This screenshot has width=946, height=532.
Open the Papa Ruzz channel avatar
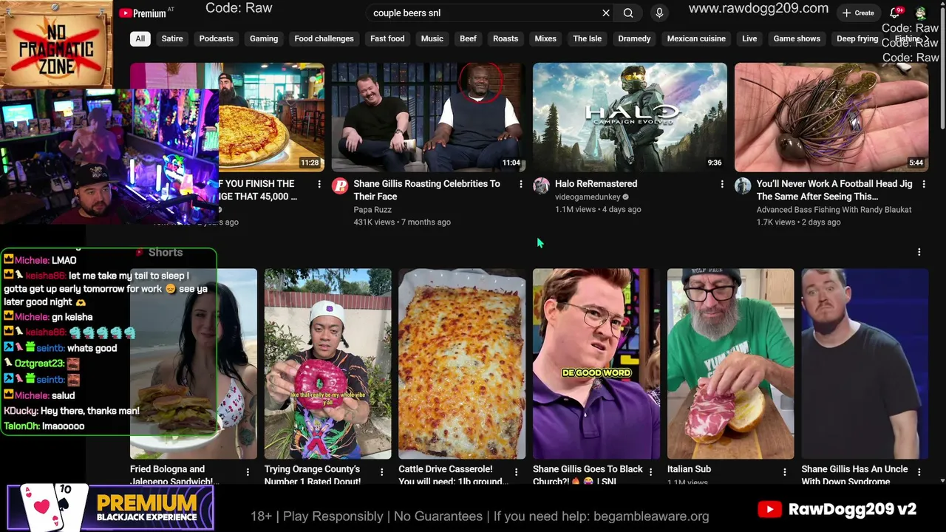coord(340,186)
